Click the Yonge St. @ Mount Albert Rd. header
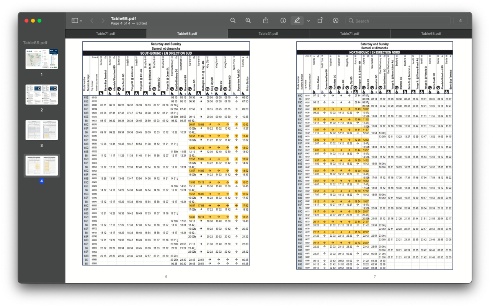This screenshot has height=307, width=490. [x=392, y=75]
